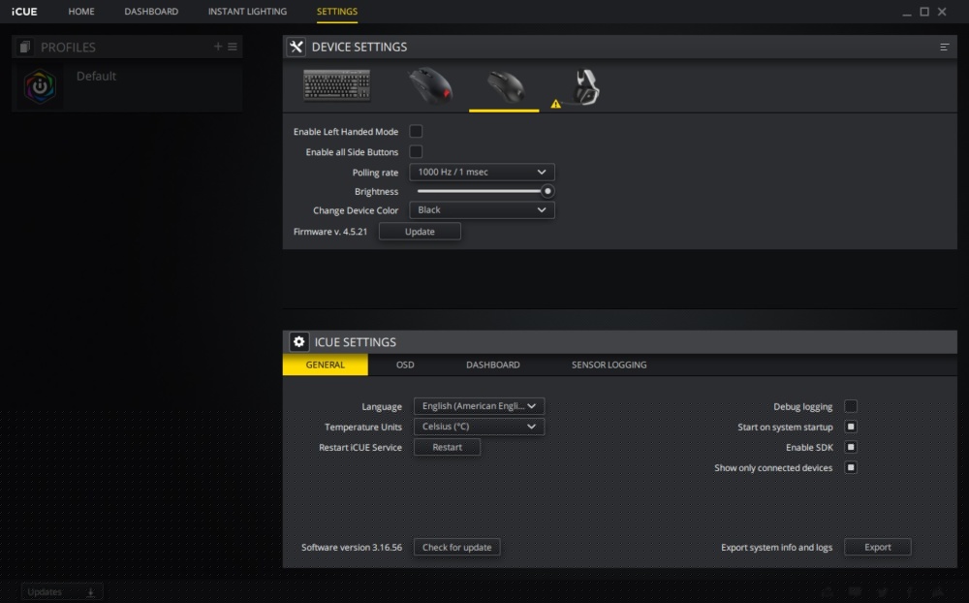Switch to iCUE Settings DASHBOARD tab

[492, 365]
